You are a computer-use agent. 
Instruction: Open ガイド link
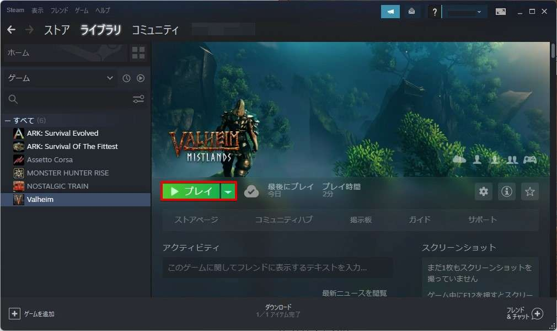point(420,220)
